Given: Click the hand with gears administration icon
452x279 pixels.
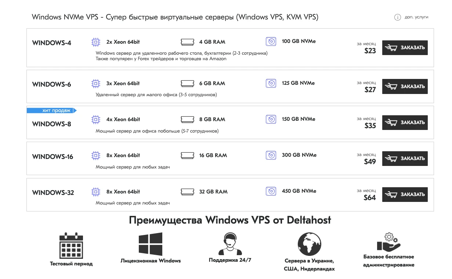Looking at the screenshot, I should pos(388,242).
